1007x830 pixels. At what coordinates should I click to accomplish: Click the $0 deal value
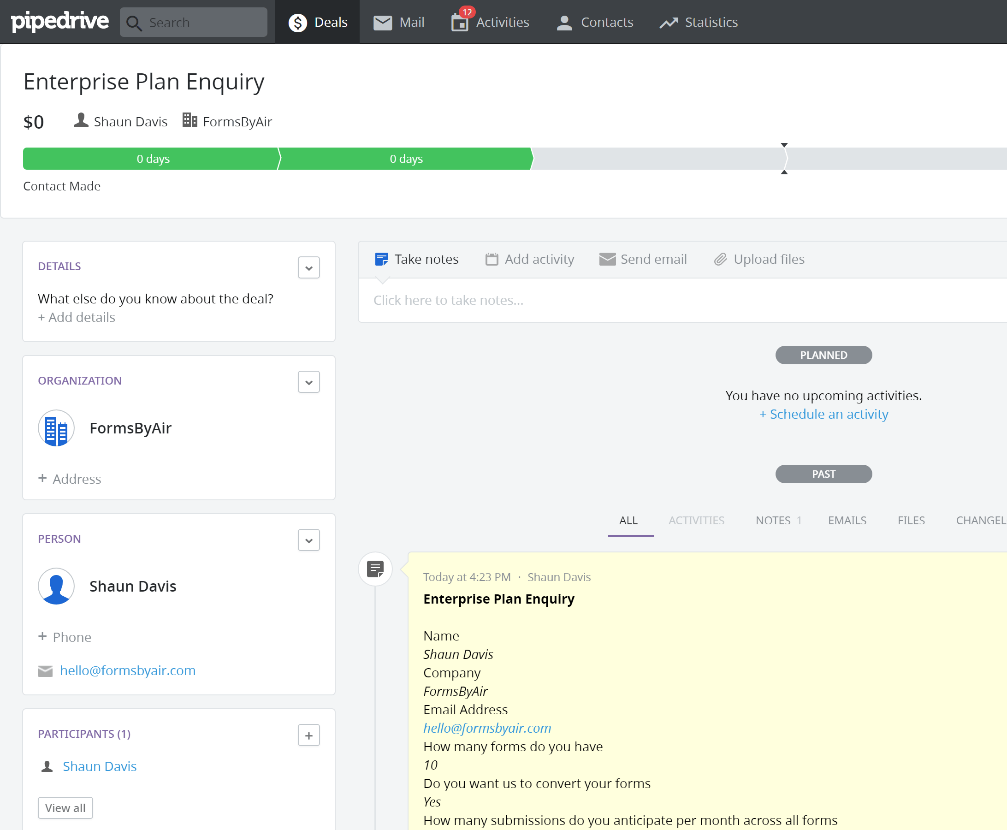[x=34, y=122]
